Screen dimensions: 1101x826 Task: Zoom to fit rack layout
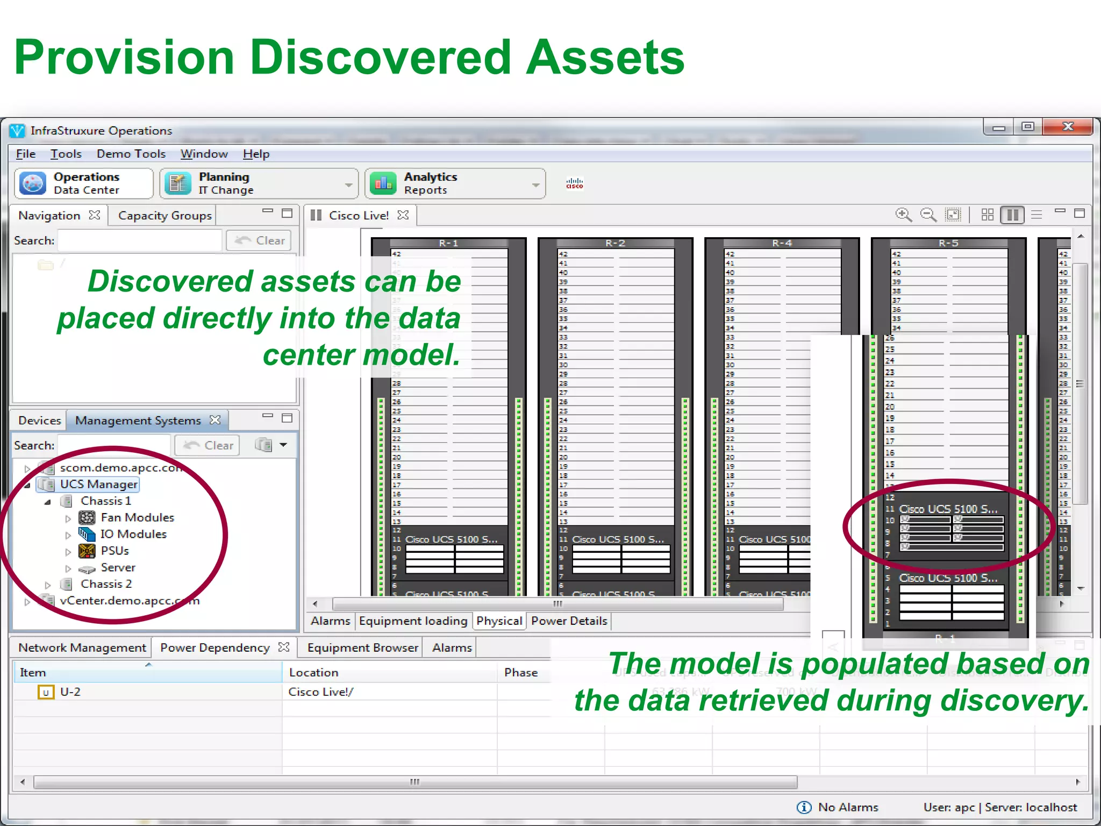953,215
